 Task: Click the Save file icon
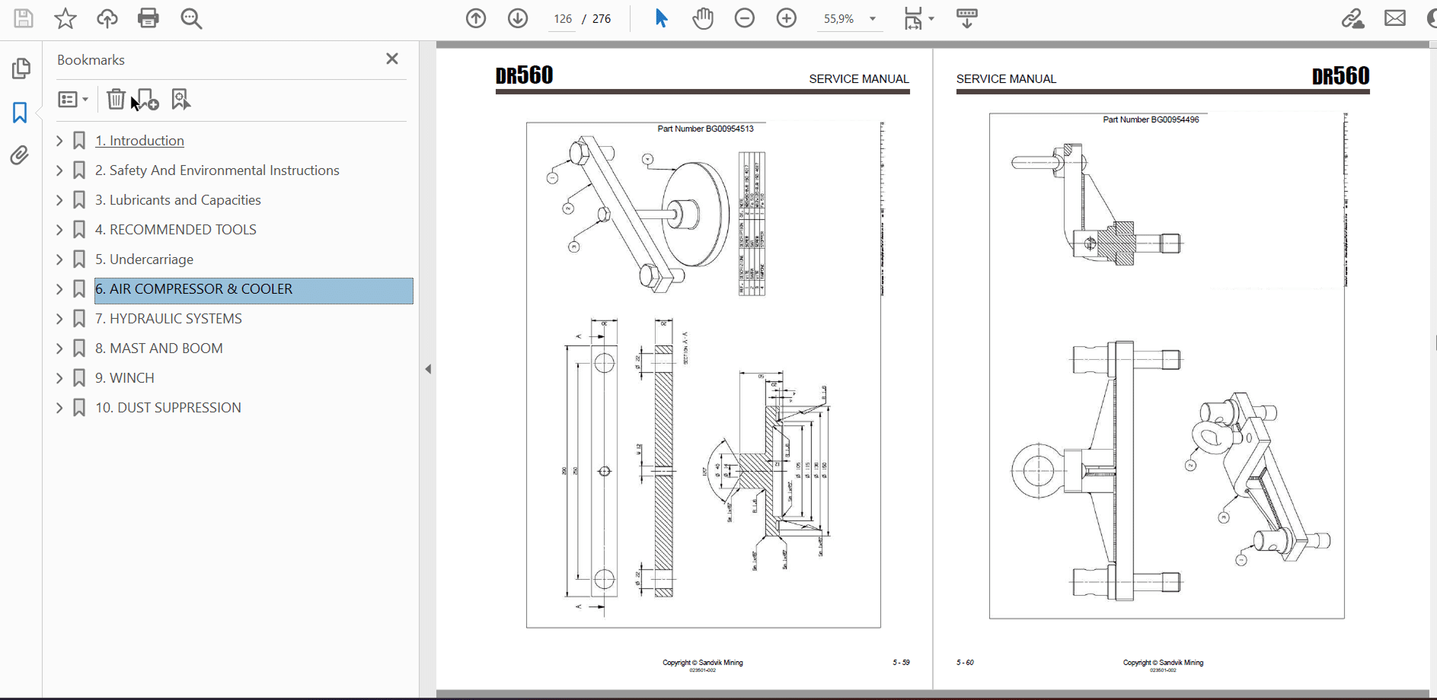coord(24,18)
